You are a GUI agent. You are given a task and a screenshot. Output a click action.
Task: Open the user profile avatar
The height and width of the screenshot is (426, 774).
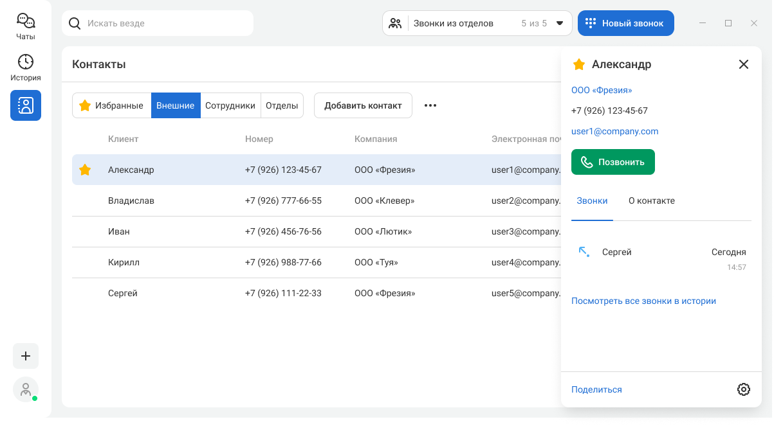pyautogui.click(x=26, y=389)
